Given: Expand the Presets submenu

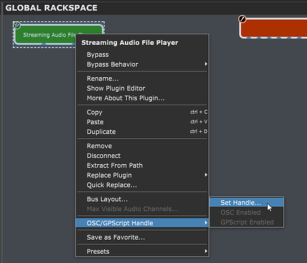Looking at the screenshot, I should (142, 252).
